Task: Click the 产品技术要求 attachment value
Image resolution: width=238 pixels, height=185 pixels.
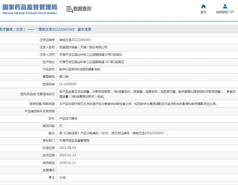Action: pyautogui.click(x=68, y=119)
